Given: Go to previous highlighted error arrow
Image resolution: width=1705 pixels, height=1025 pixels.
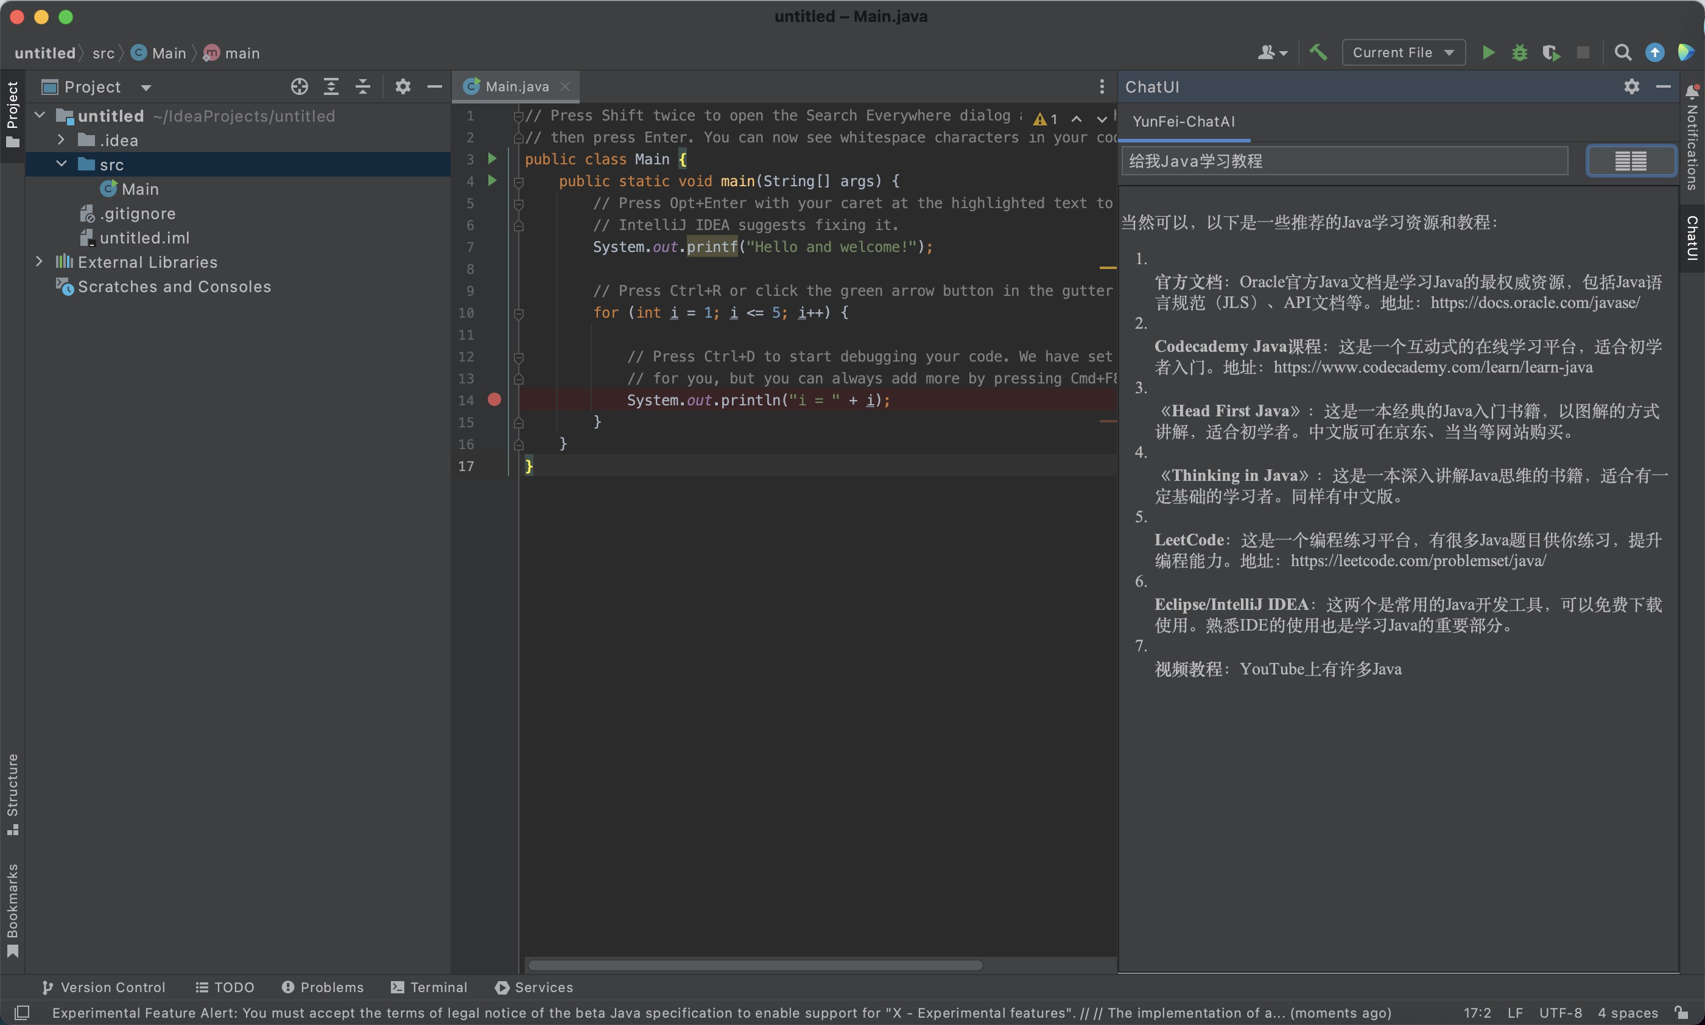Looking at the screenshot, I should pyautogui.click(x=1077, y=119).
